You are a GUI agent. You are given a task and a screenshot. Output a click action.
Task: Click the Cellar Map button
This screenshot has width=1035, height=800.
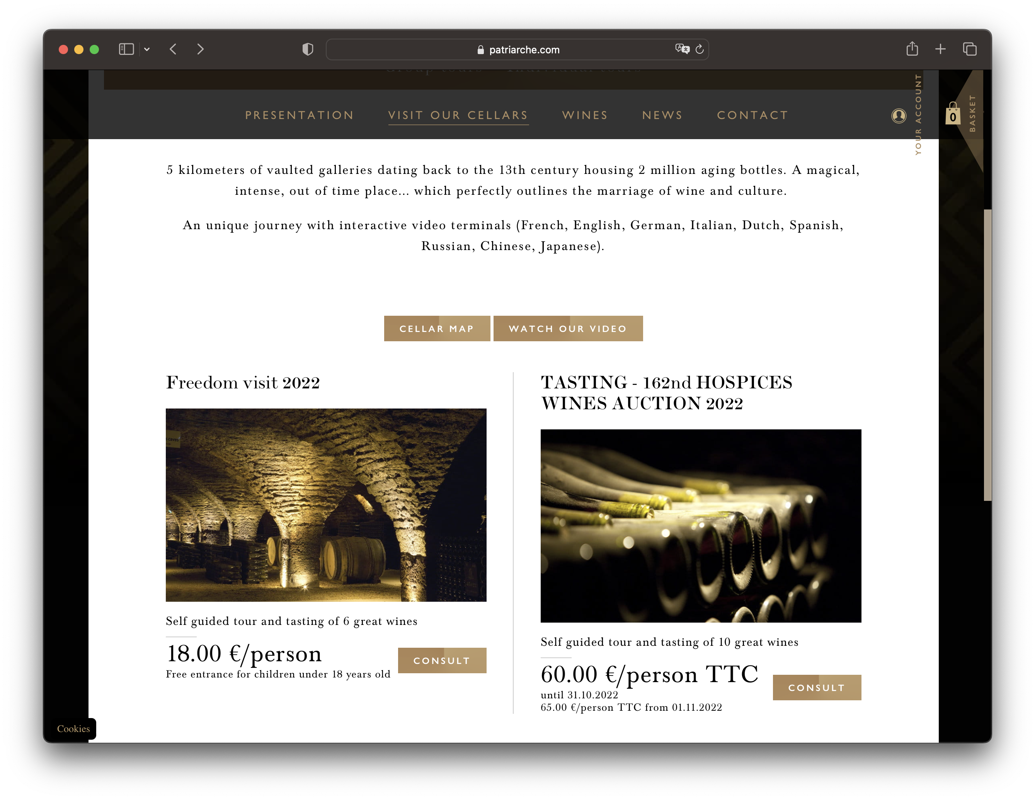tap(436, 329)
